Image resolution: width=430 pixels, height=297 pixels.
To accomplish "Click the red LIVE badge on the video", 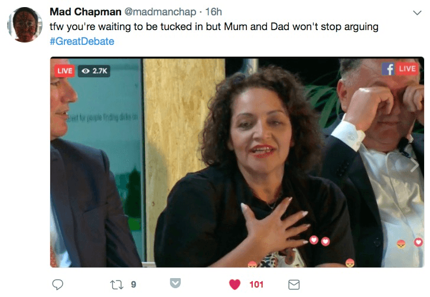I will (64, 71).
